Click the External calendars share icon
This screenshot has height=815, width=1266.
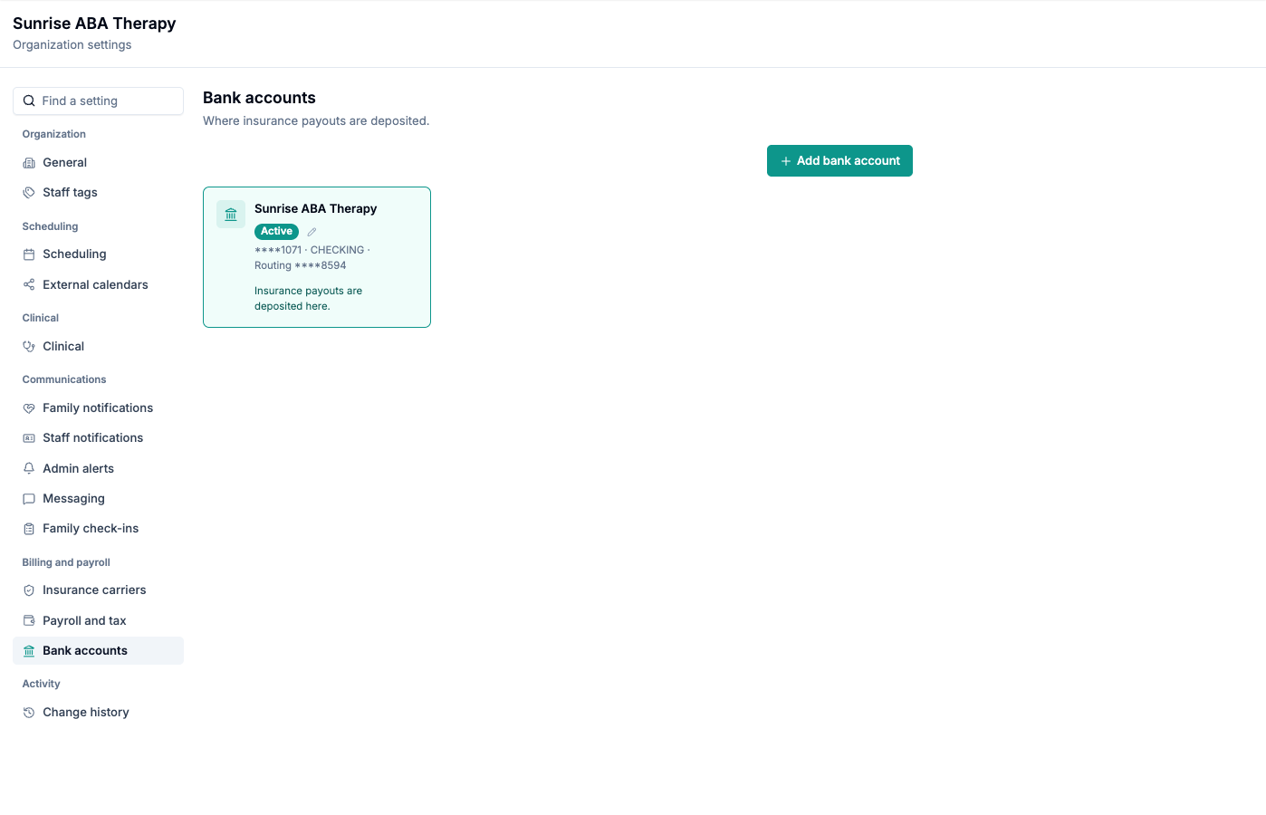coord(29,285)
